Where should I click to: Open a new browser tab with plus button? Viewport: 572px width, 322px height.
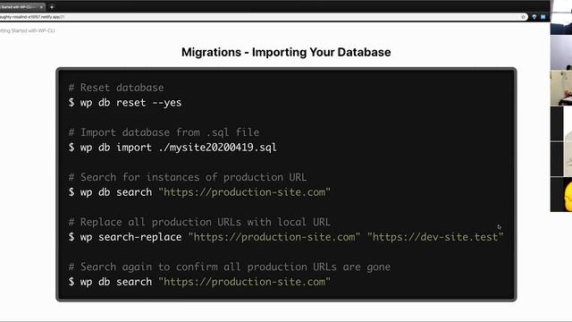(52, 7)
